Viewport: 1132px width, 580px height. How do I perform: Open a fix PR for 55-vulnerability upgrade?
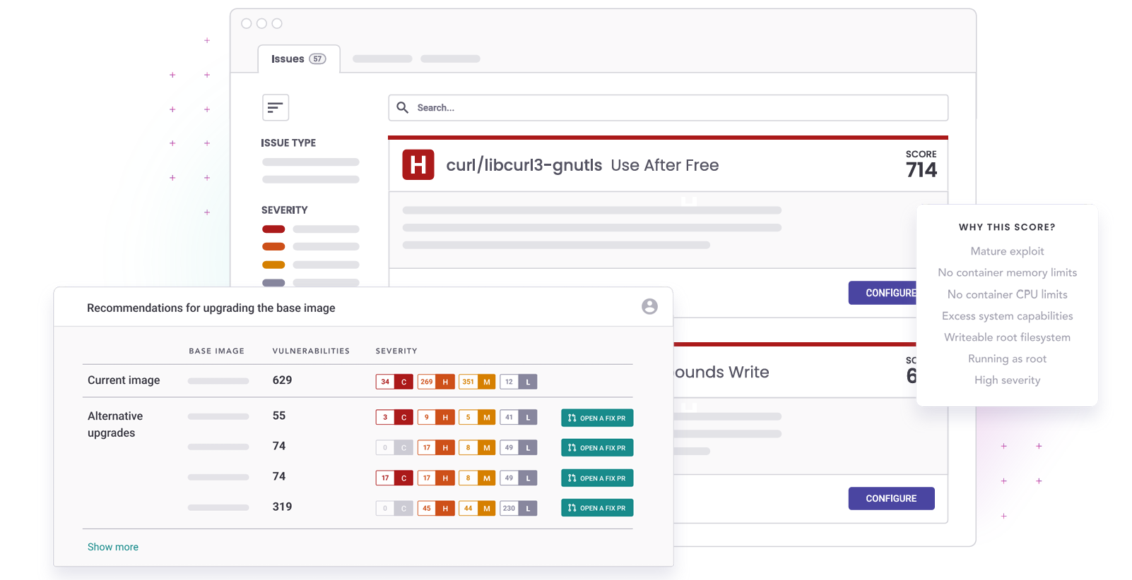point(597,418)
